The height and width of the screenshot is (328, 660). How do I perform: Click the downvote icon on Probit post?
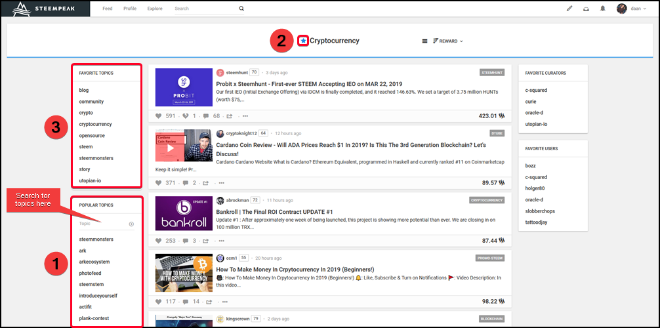click(185, 116)
